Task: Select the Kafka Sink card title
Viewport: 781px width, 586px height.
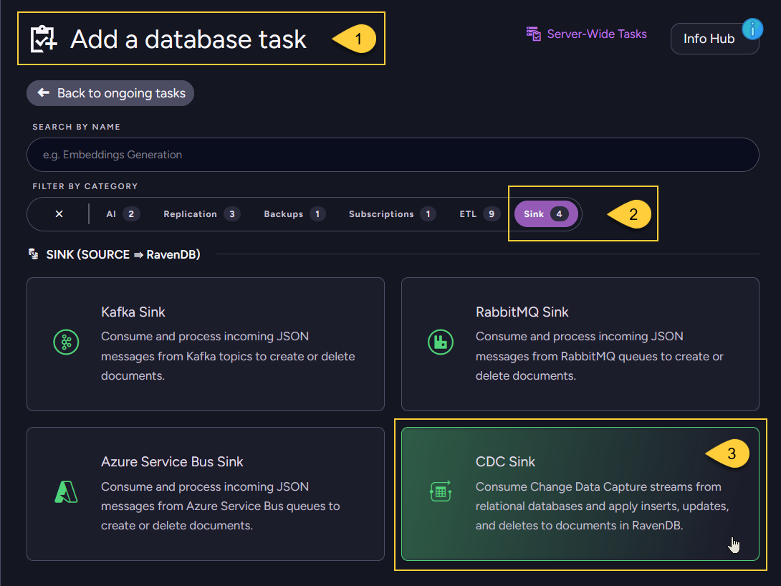Action: (133, 312)
